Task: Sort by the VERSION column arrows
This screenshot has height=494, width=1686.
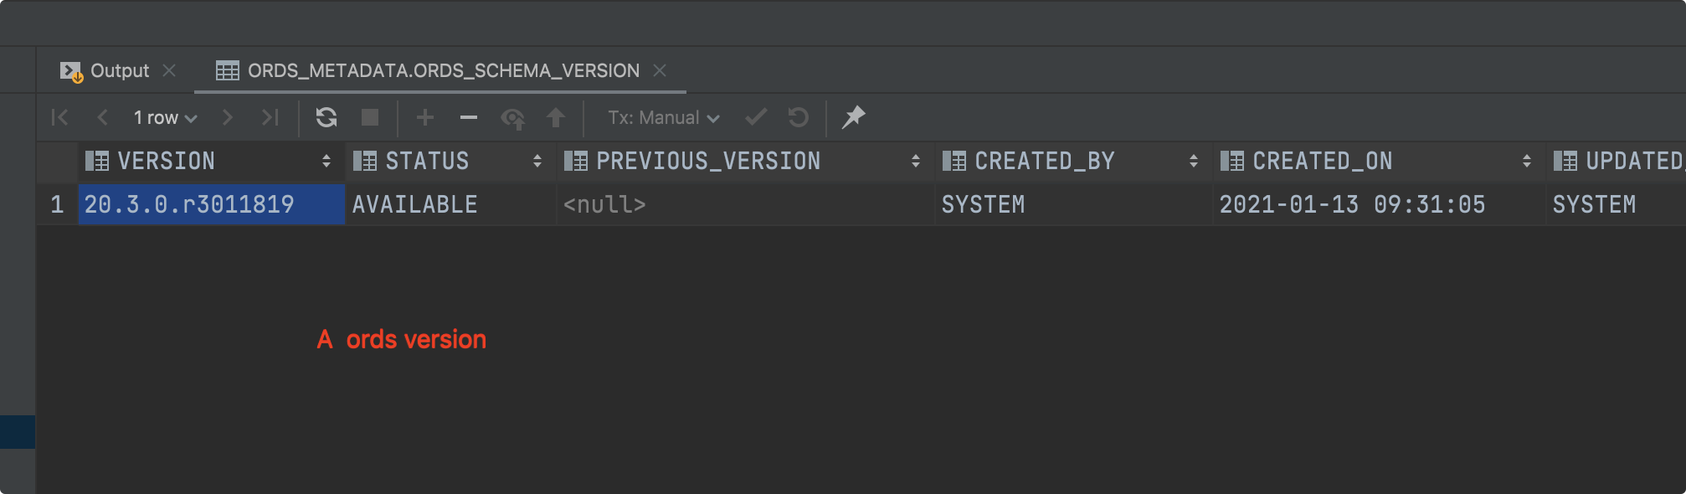Action: coord(326,162)
